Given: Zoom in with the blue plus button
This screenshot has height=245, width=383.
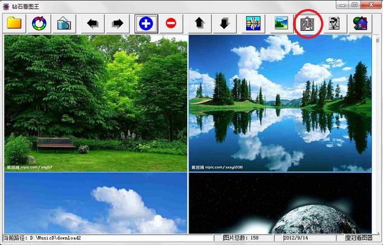Looking at the screenshot, I should click(x=146, y=23).
